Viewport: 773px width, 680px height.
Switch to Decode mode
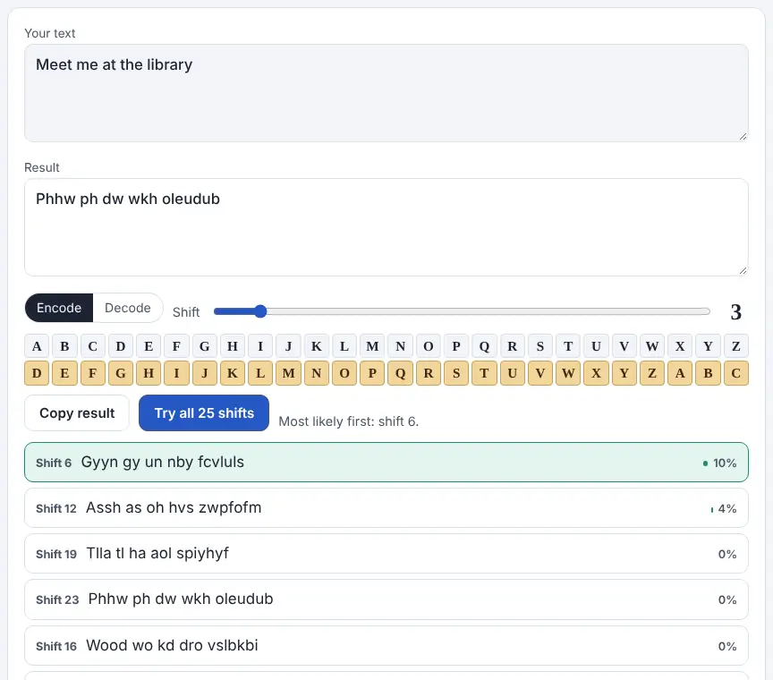(128, 308)
